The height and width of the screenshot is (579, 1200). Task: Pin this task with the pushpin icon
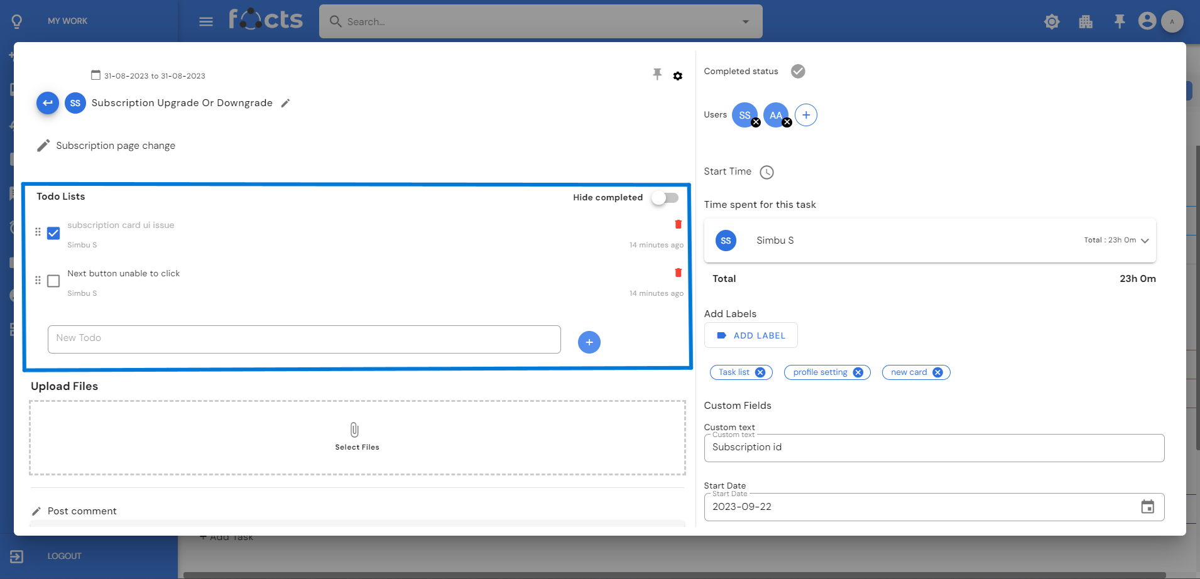point(657,75)
